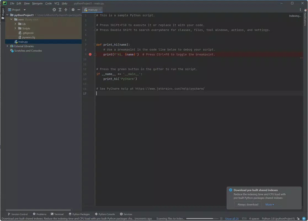Click the error stripe marker on editor right edge

(x=301, y=58)
